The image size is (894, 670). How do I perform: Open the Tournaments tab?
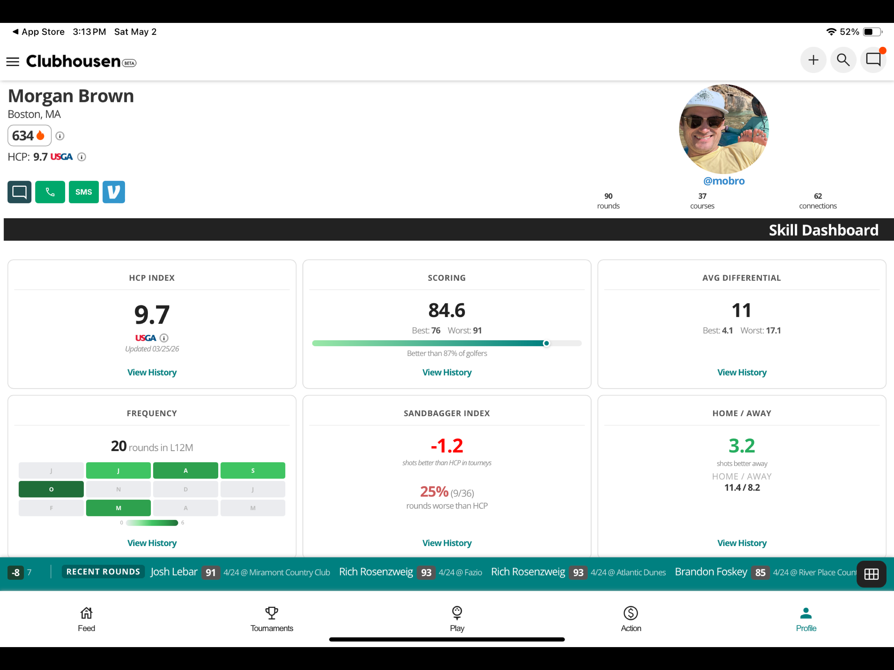coord(272,619)
